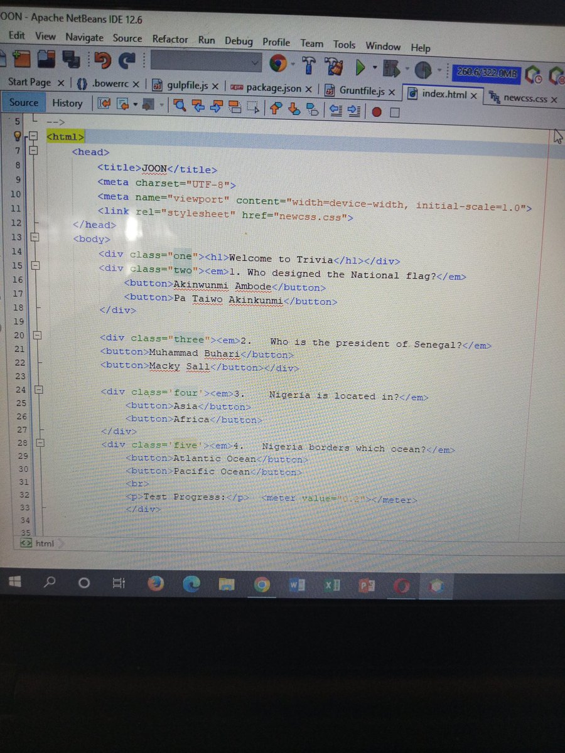Open the project configuration combo box
565x753 pixels.
[206, 63]
